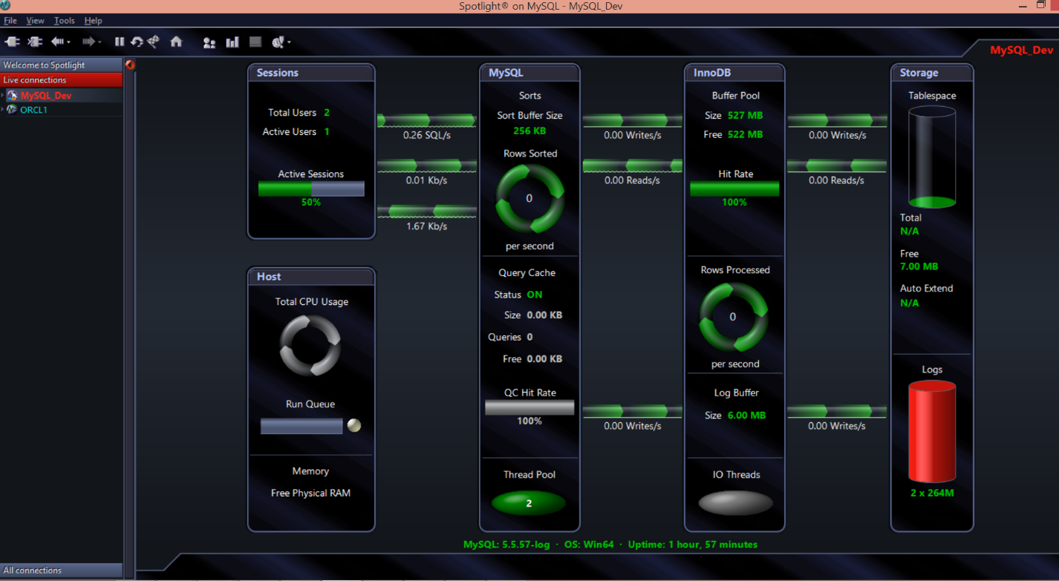
Task: Expand the MySQL_Dev tree node arrow
Action: point(3,96)
